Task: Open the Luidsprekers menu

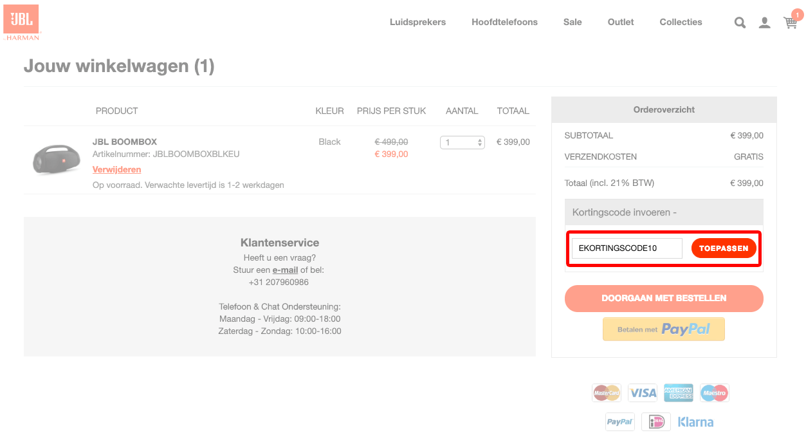Action: click(417, 22)
